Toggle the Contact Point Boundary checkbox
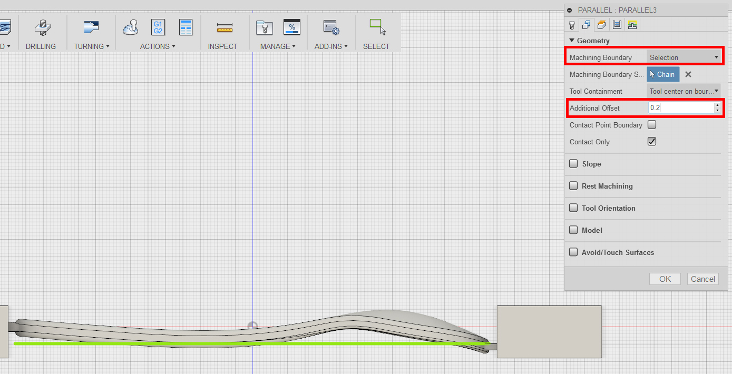732x374 pixels. 652,125
